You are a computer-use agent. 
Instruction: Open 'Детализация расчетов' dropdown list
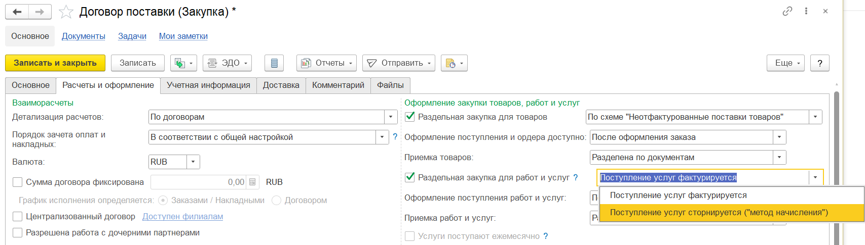(390, 117)
